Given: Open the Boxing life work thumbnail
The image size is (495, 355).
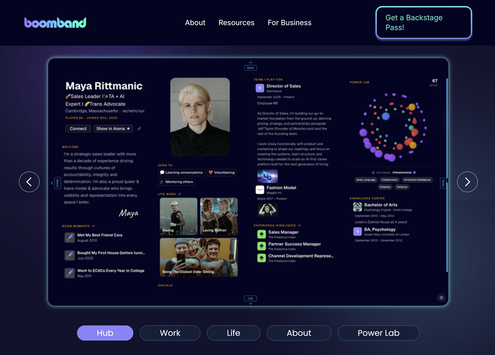Looking at the screenshot, I should (x=178, y=216).
